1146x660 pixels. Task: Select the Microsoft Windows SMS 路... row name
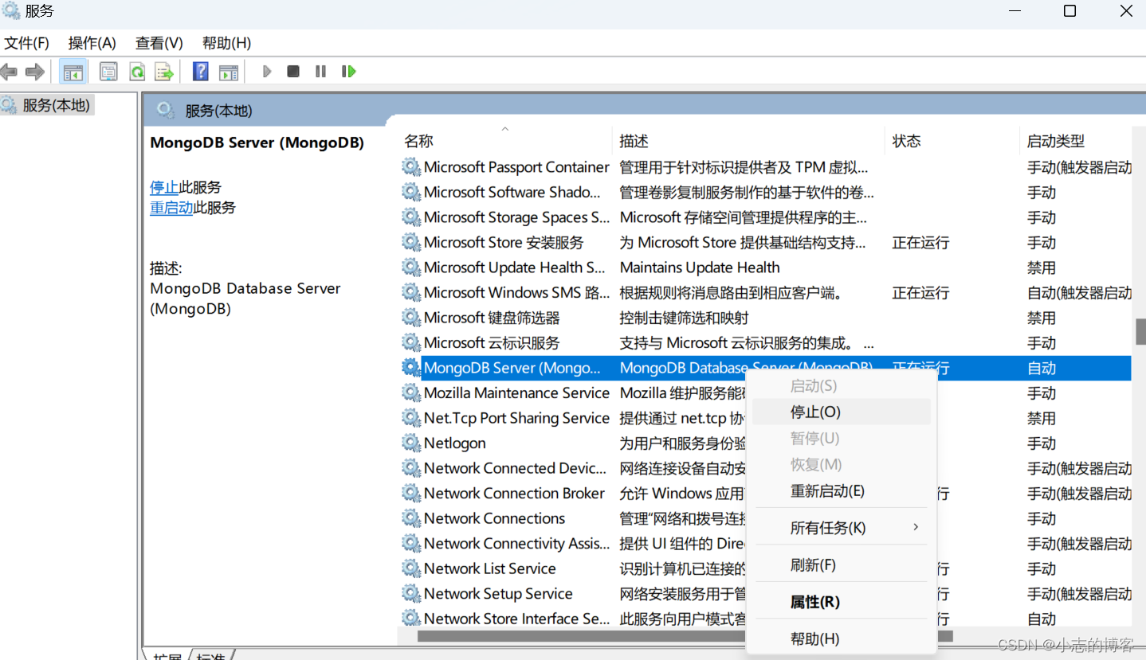[517, 293]
